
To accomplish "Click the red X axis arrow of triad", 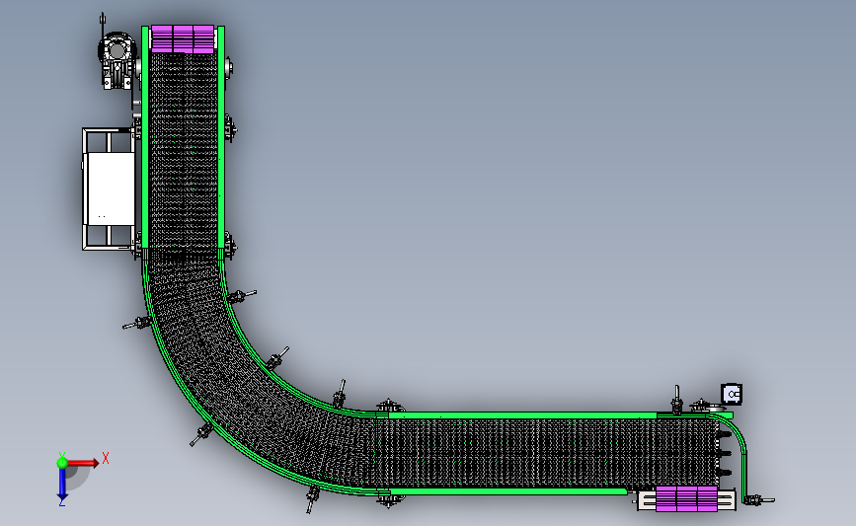I will coord(83,463).
